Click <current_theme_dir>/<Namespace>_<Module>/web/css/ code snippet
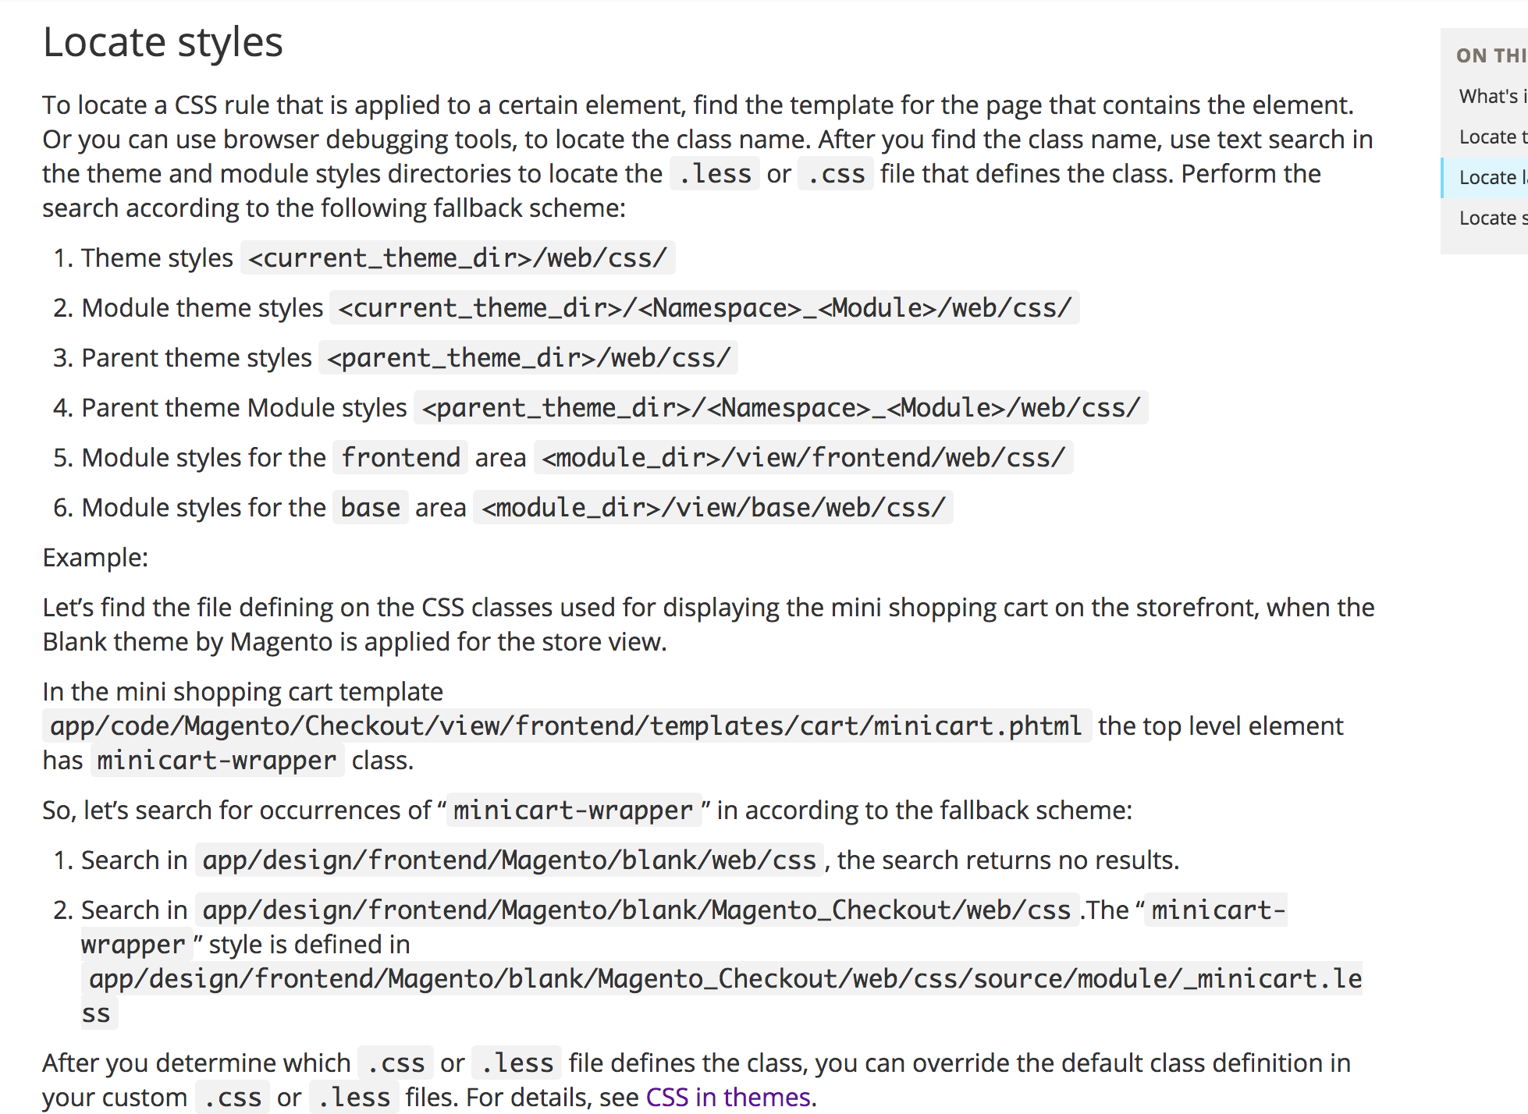Image resolution: width=1528 pixels, height=1114 pixels. [x=704, y=307]
